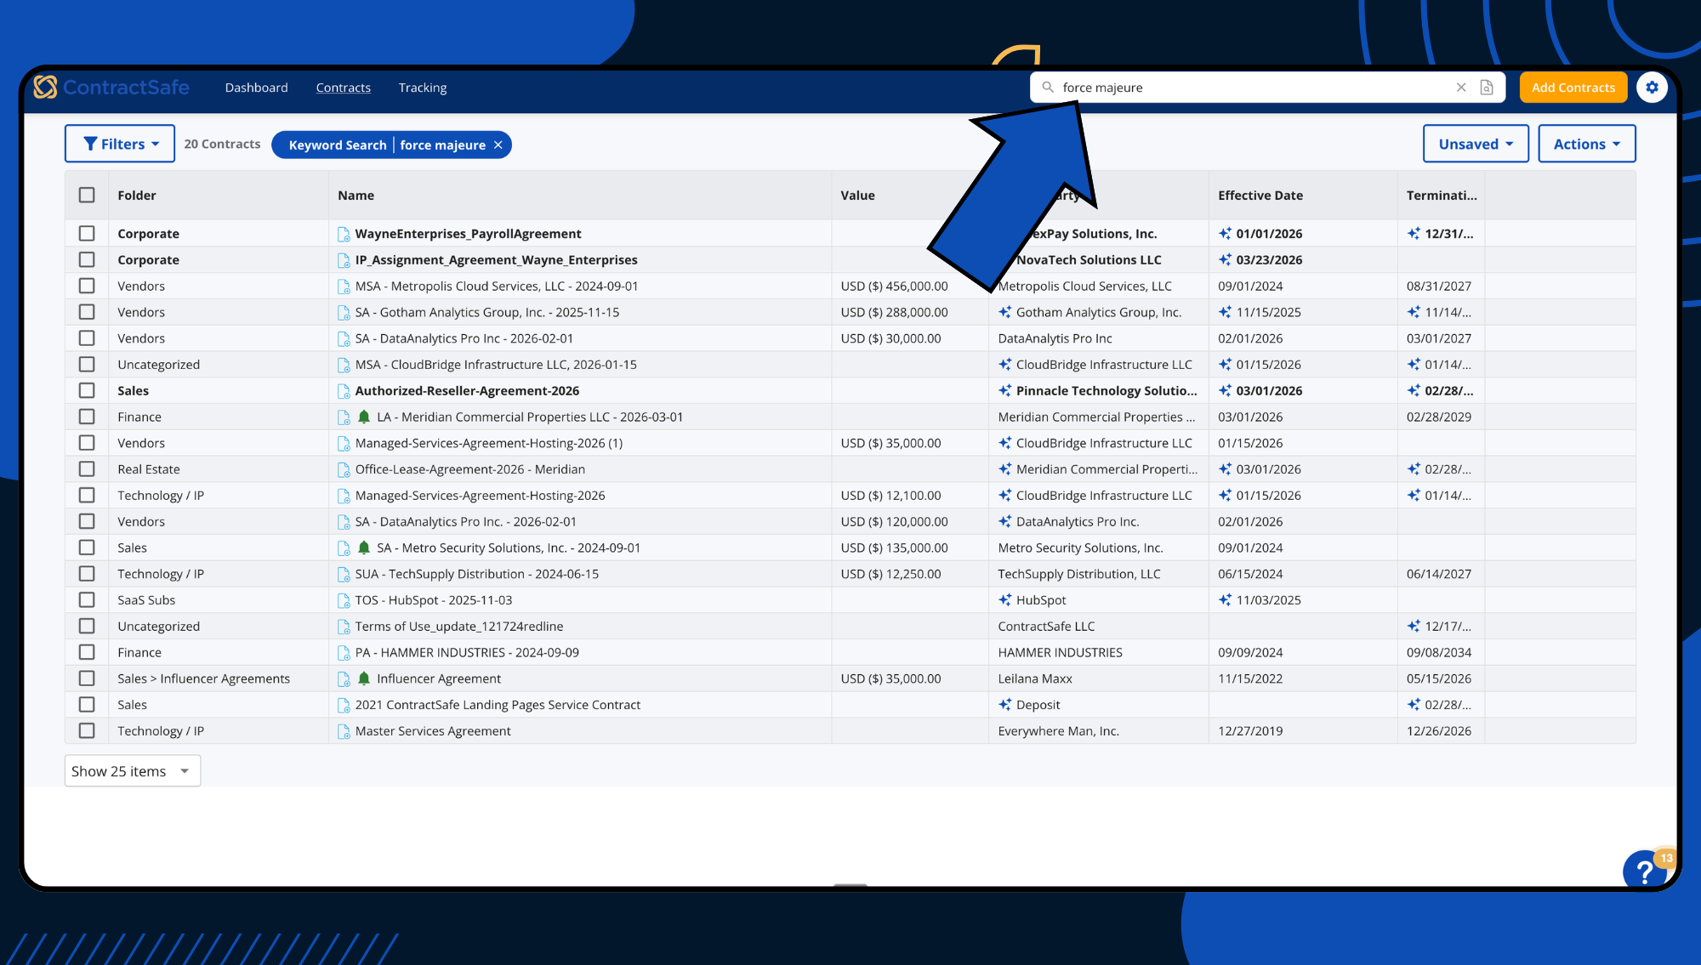Click the AI sparkle icon beside HubSpot
The image size is (1701, 965).
[1004, 600]
